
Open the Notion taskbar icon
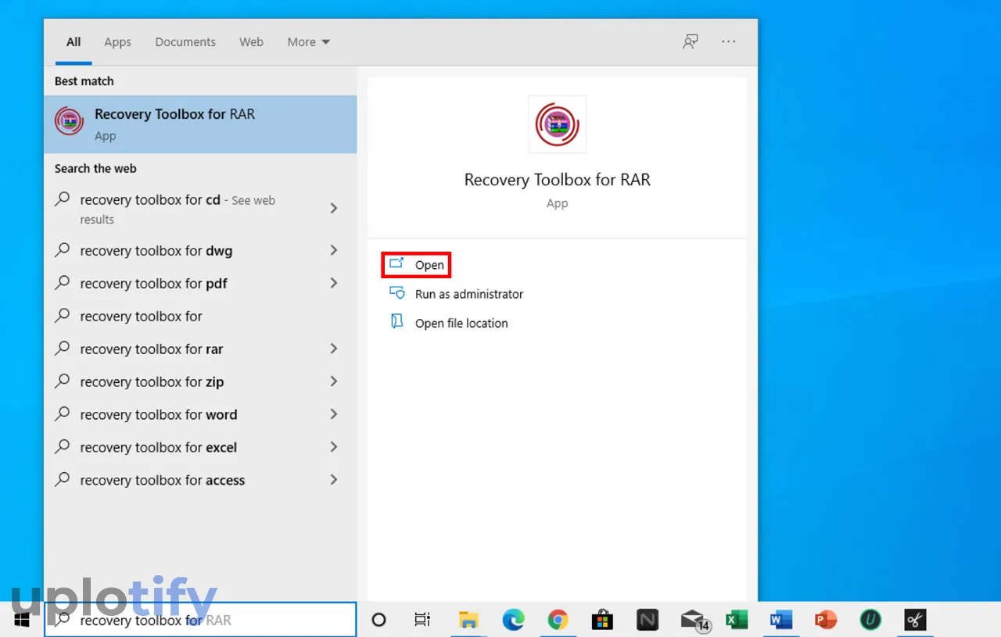(x=647, y=620)
